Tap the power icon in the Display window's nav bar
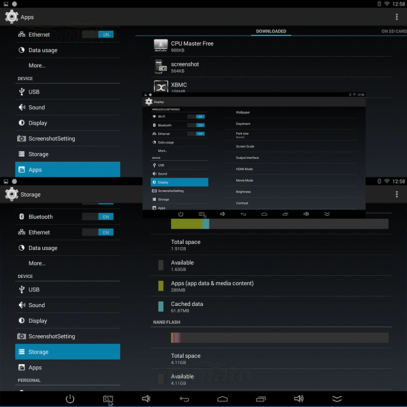The image size is (407, 407). point(181,214)
